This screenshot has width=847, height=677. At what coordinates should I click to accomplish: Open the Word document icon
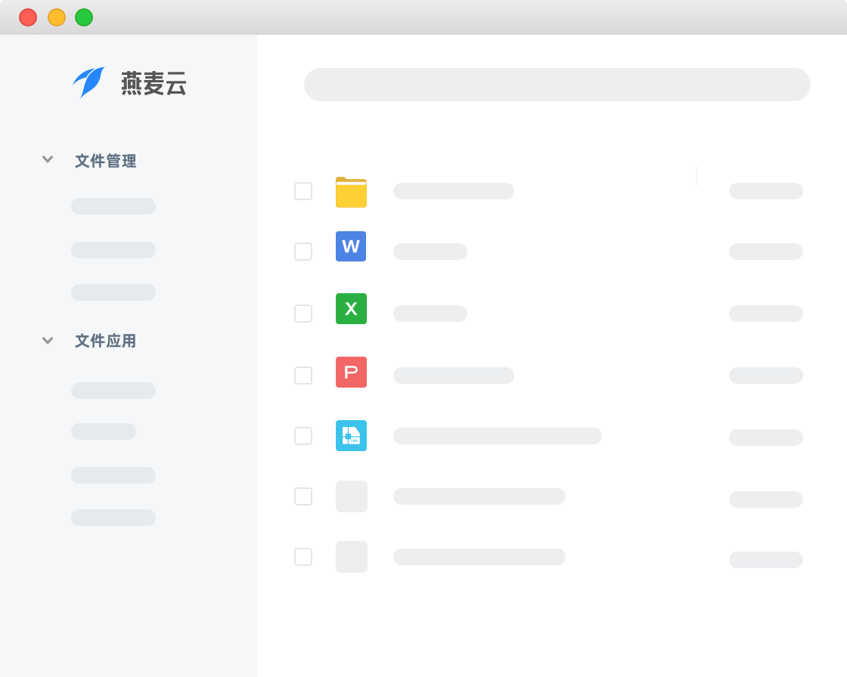tap(351, 246)
